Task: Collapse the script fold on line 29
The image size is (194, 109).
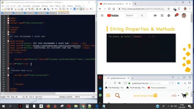Action: coord(8,75)
